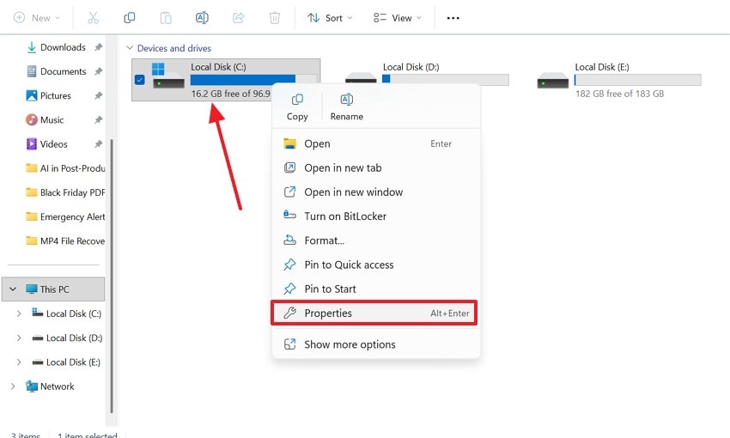
Task: Open Pictures in the sidebar
Action: (x=49, y=96)
